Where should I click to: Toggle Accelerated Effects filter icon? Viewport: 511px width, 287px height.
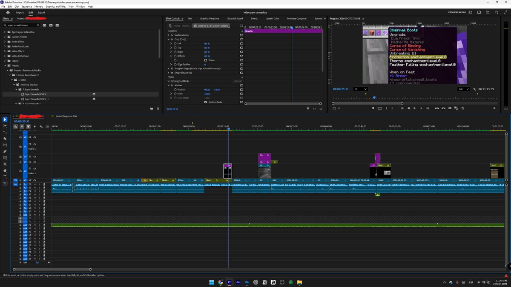[45, 25]
